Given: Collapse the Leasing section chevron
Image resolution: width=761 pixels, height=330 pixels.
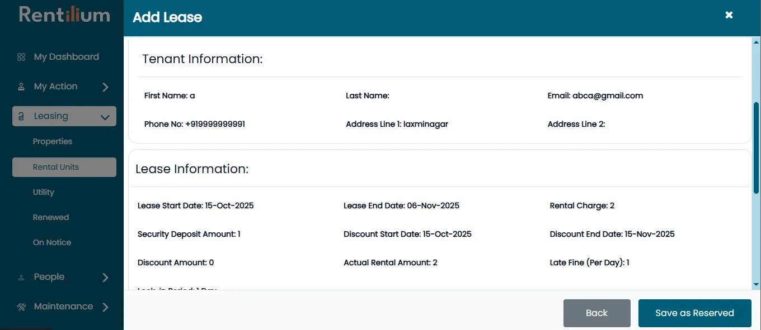Looking at the screenshot, I should click(105, 117).
